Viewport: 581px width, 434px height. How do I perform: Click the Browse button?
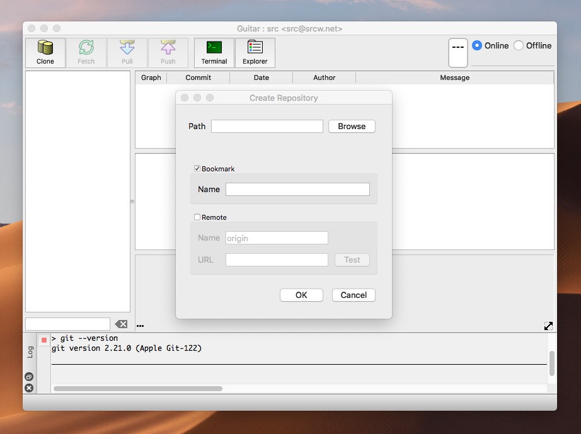click(x=352, y=126)
